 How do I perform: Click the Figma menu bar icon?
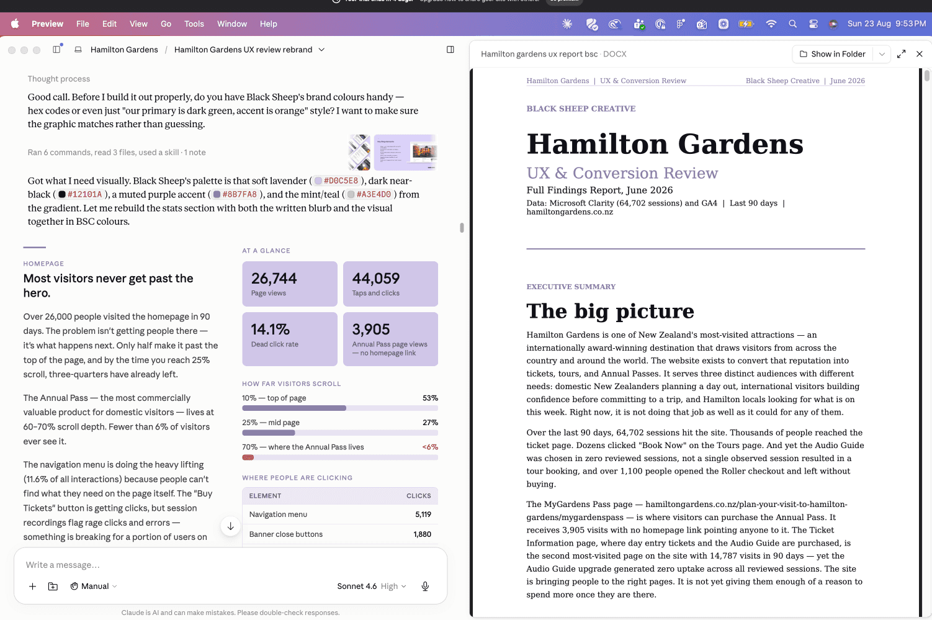681,24
